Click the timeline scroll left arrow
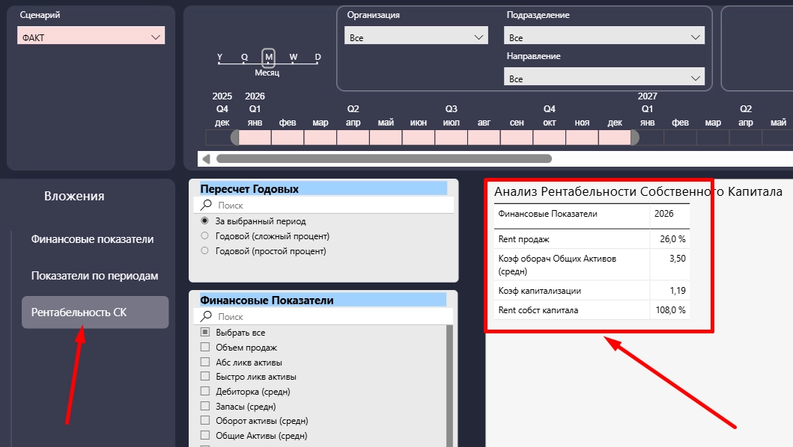The width and height of the screenshot is (793, 447). (x=206, y=158)
